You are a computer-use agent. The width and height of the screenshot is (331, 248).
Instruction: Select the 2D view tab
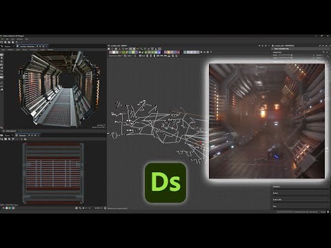point(23,135)
